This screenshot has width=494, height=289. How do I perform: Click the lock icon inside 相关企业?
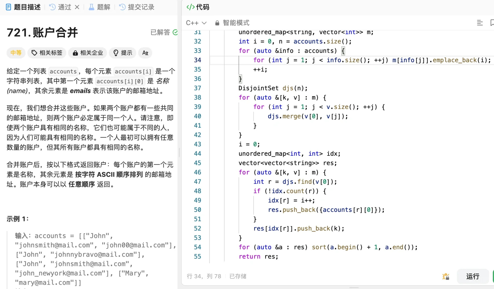pos(75,53)
